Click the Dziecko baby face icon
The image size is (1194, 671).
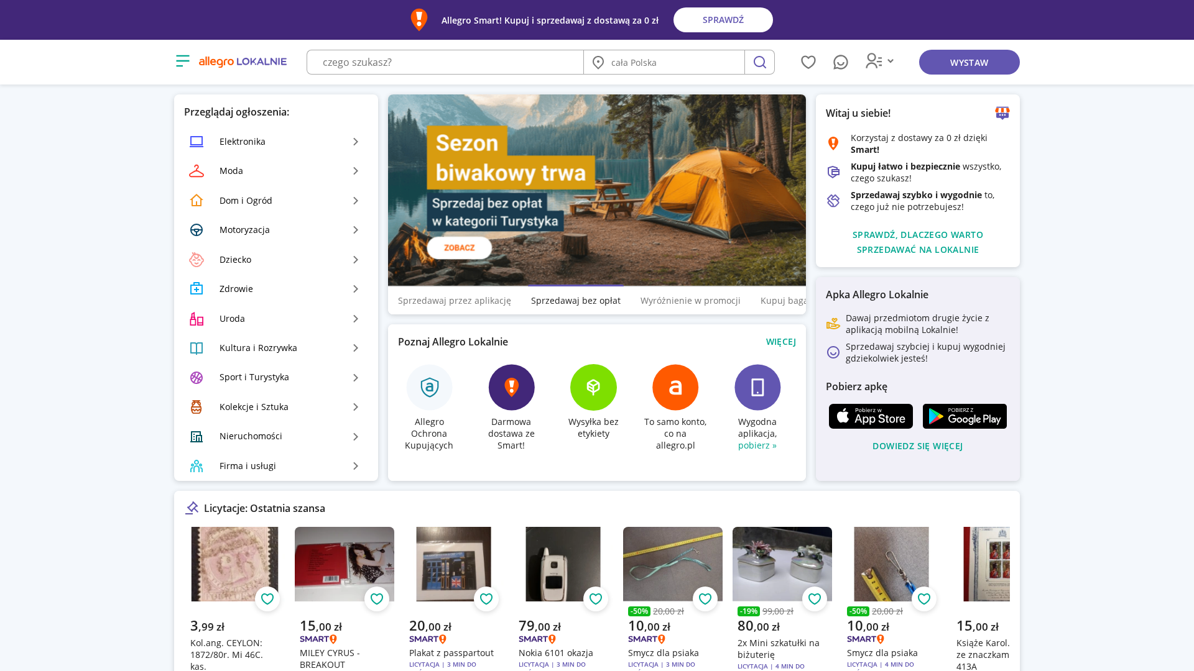click(x=197, y=260)
